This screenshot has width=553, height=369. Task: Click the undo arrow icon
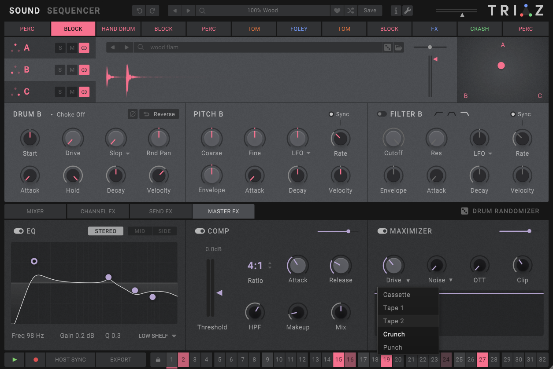click(x=139, y=11)
